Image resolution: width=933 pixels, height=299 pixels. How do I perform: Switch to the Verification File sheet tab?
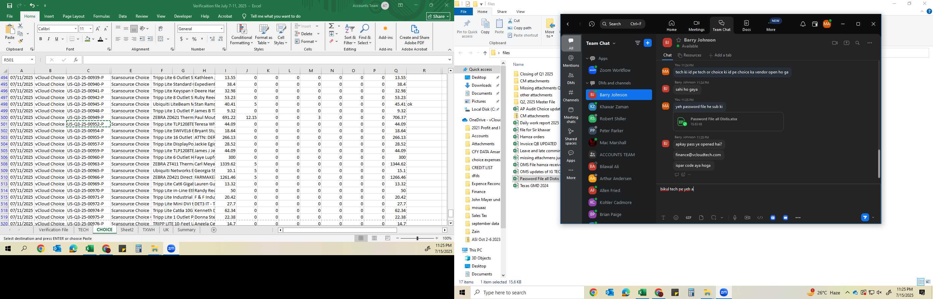[54, 230]
